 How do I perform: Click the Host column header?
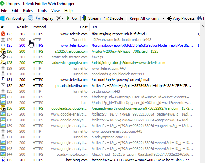pyautogui.click(x=83, y=27)
